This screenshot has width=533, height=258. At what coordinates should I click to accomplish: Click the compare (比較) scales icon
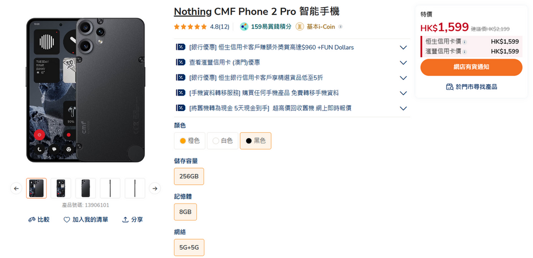32,220
